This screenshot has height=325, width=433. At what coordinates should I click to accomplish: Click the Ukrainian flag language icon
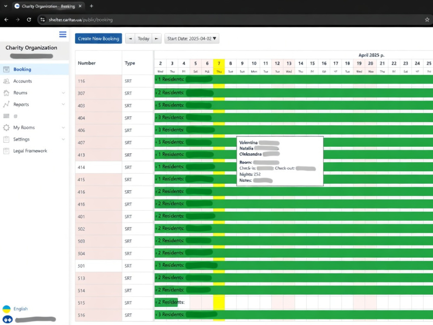coord(6,309)
